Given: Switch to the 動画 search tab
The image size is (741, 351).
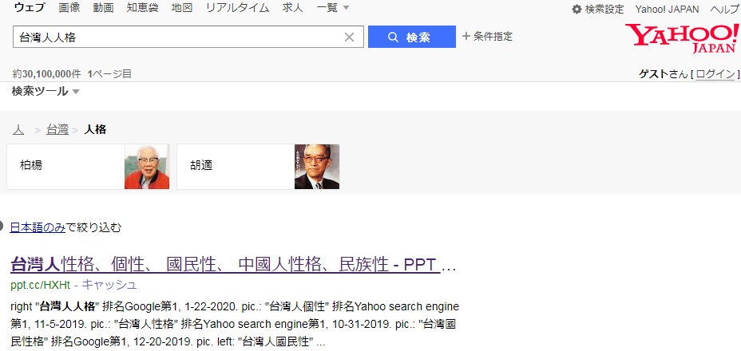Looking at the screenshot, I should pos(103,9).
